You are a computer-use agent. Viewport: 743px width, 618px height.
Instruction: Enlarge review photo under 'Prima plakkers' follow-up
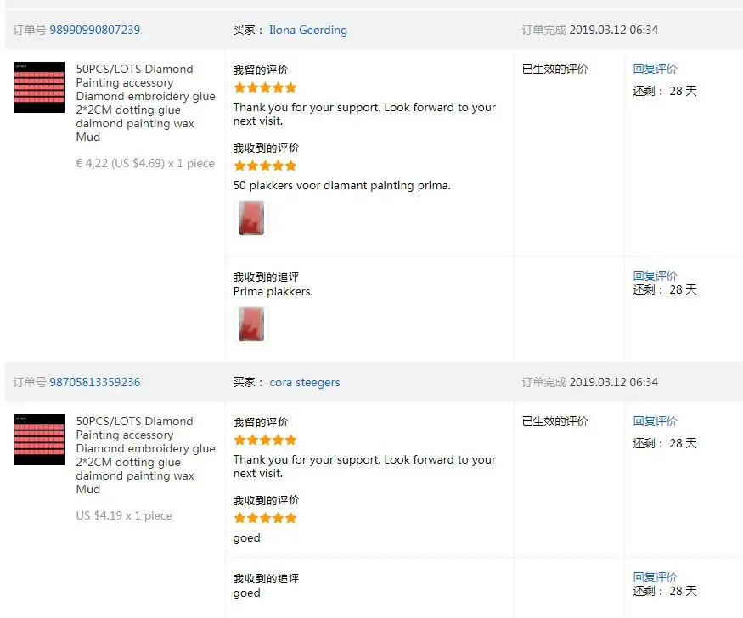pos(251,324)
